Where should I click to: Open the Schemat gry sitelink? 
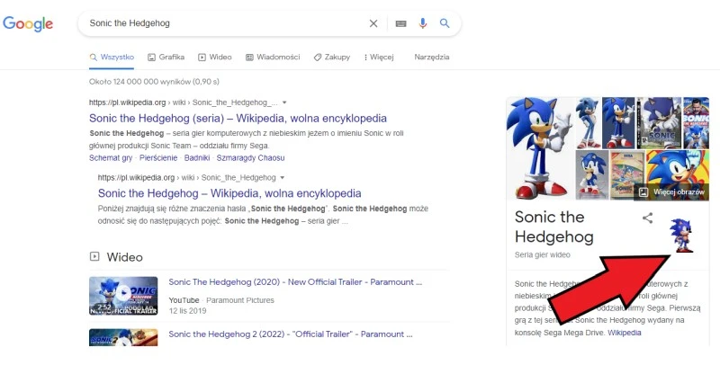click(x=111, y=157)
